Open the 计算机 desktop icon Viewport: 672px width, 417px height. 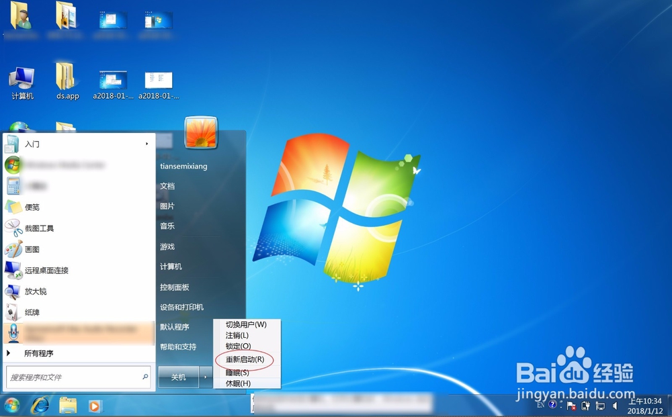click(22, 83)
